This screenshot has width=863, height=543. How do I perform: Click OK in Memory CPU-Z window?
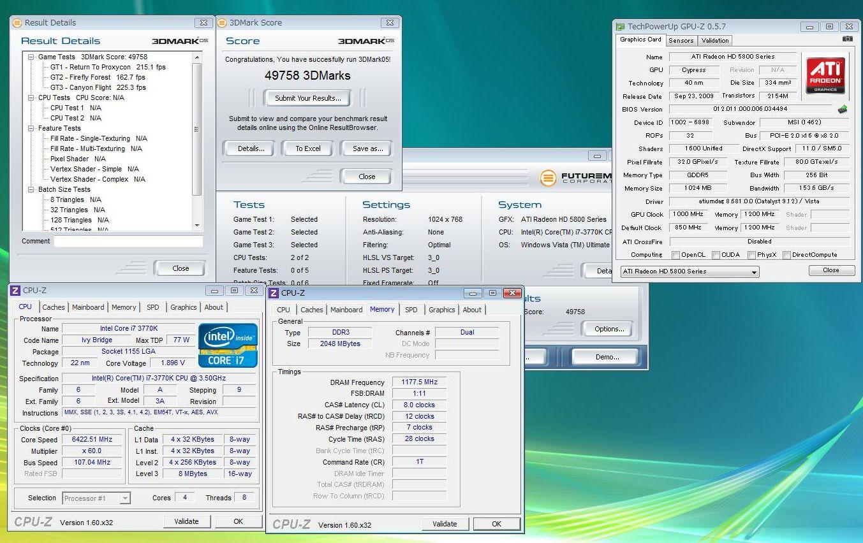pos(496,524)
